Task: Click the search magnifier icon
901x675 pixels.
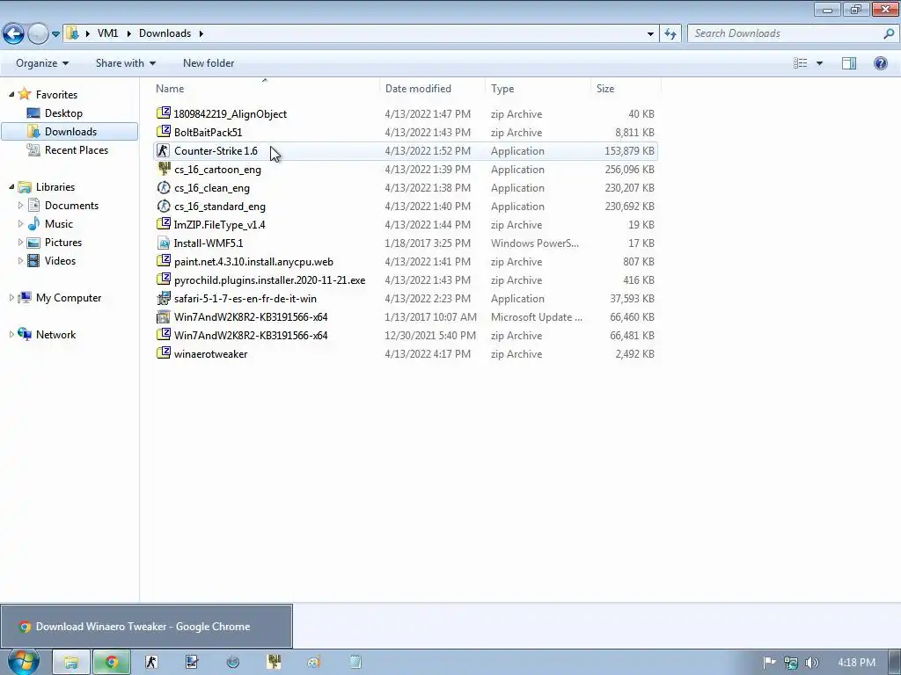Action: click(889, 33)
